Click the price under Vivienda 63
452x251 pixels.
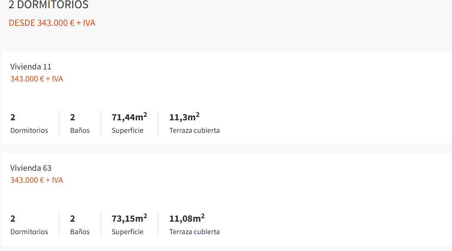coord(37,180)
